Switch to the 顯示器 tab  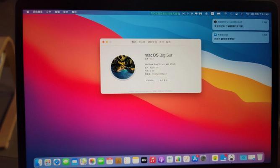click(x=142, y=42)
